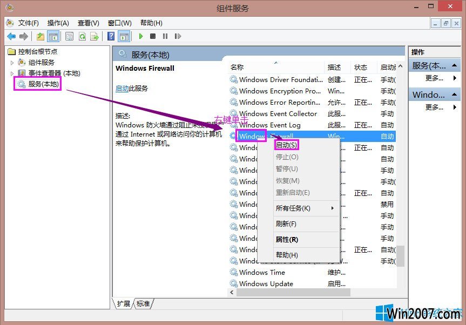
Task: Click the Refresh toolbar icon
Action: 82,37
